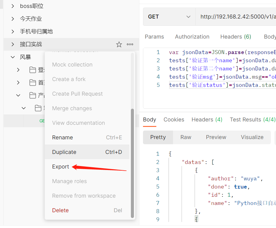Show the Visualize response view
This screenshot has height=228, width=276.
[x=252, y=137]
